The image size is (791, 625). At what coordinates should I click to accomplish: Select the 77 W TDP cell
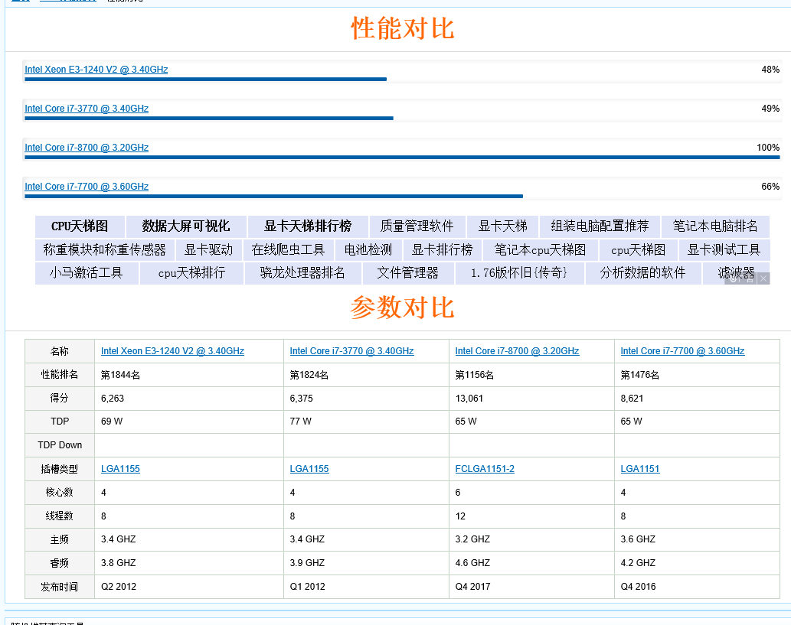pyautogui.click(x=366, y=422)
